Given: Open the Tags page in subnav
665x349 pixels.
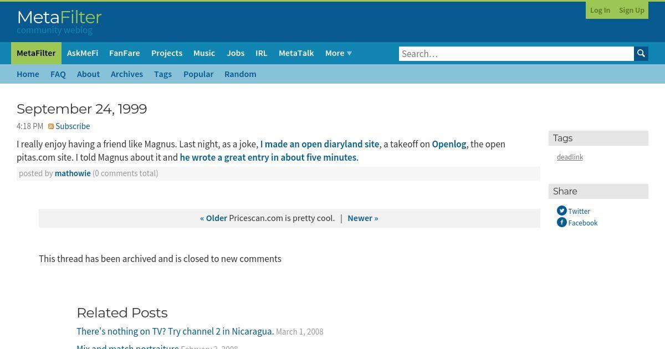Looking at the screenshot, I should pyautogui.click(x=163, y=74).
